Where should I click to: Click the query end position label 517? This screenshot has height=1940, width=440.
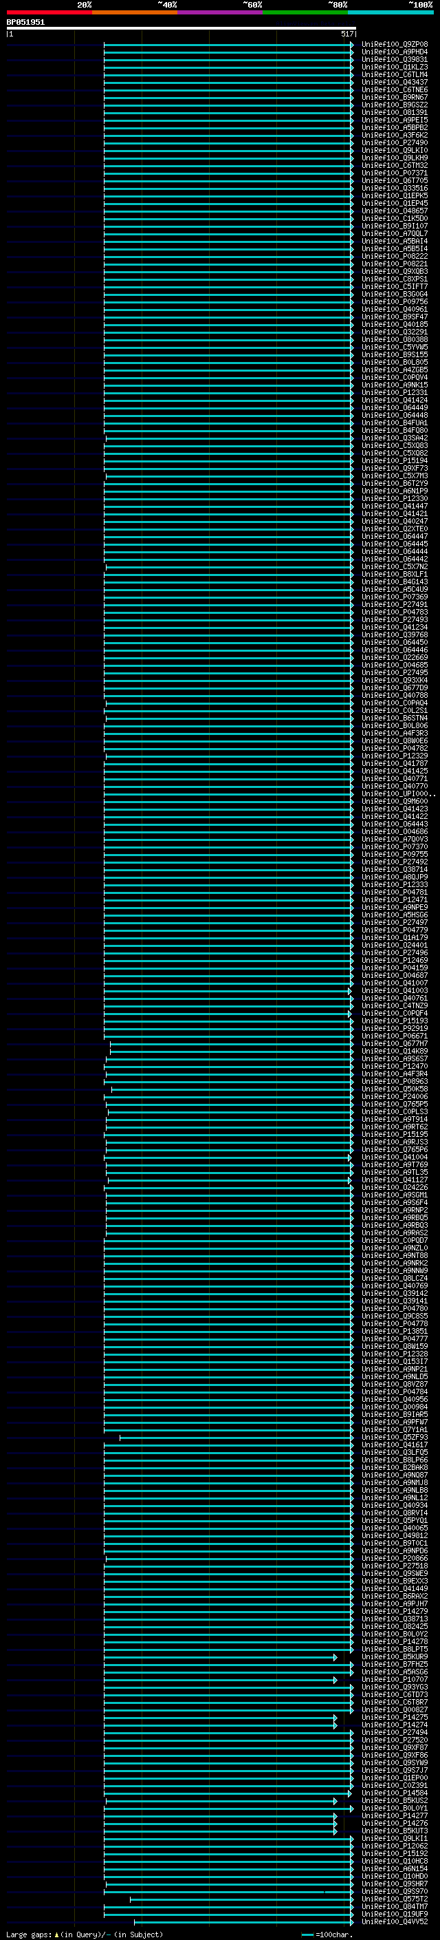tap(346, 34)
